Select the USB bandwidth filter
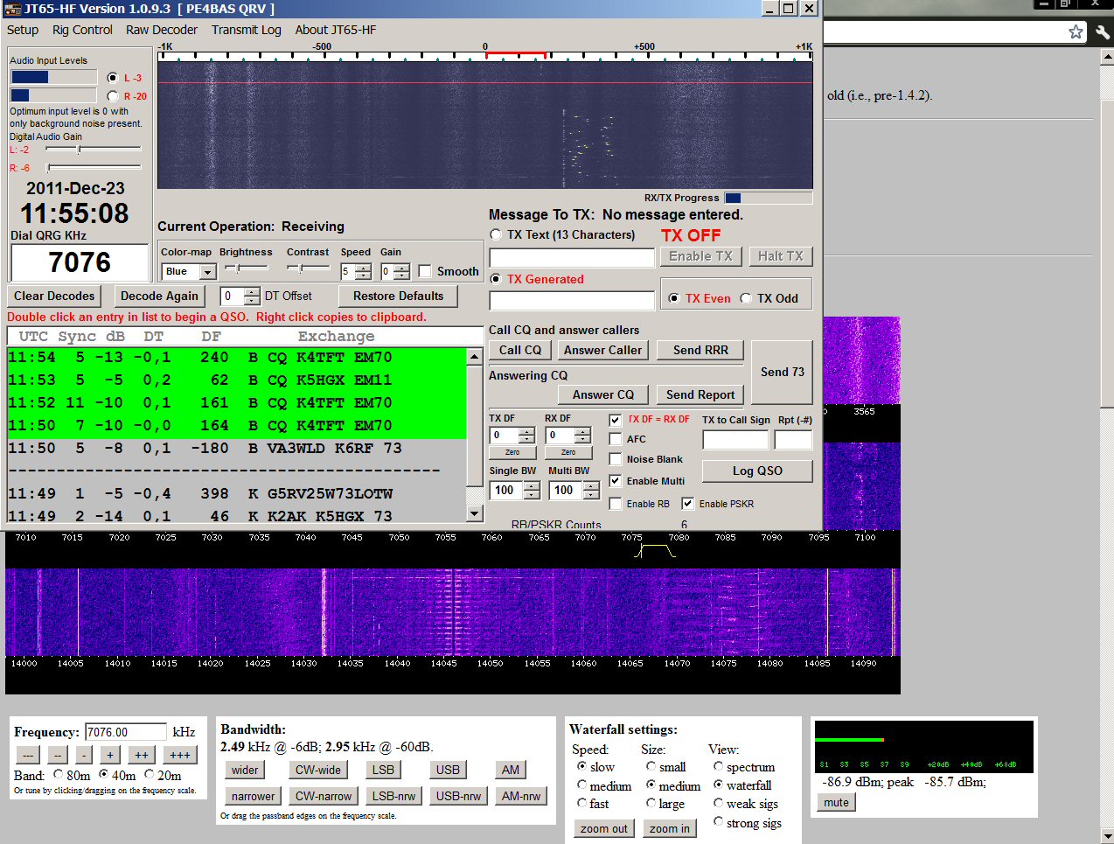 click(x=448, y=770)
